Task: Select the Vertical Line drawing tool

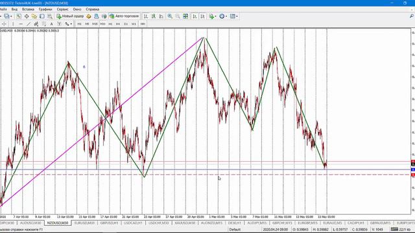Action: point(13,24)
